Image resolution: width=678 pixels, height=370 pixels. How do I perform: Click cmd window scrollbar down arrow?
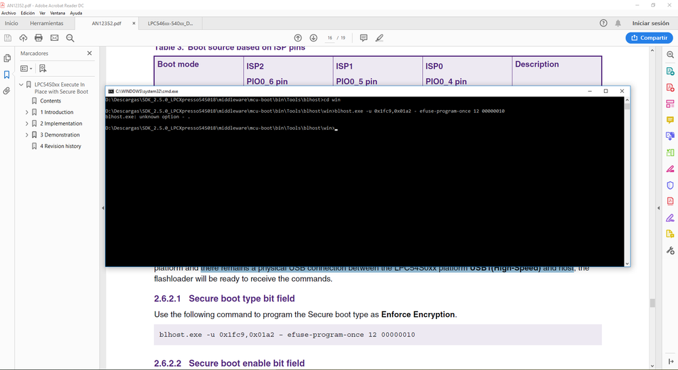pos(627,263)
